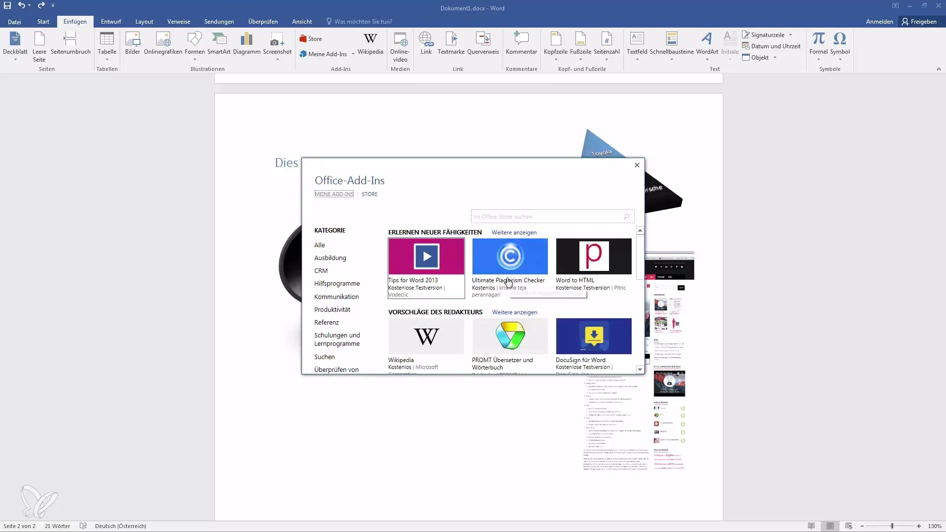Open the Formen shapes gallery
This screenshot has height=532, width=946.
tap(195, 46)
